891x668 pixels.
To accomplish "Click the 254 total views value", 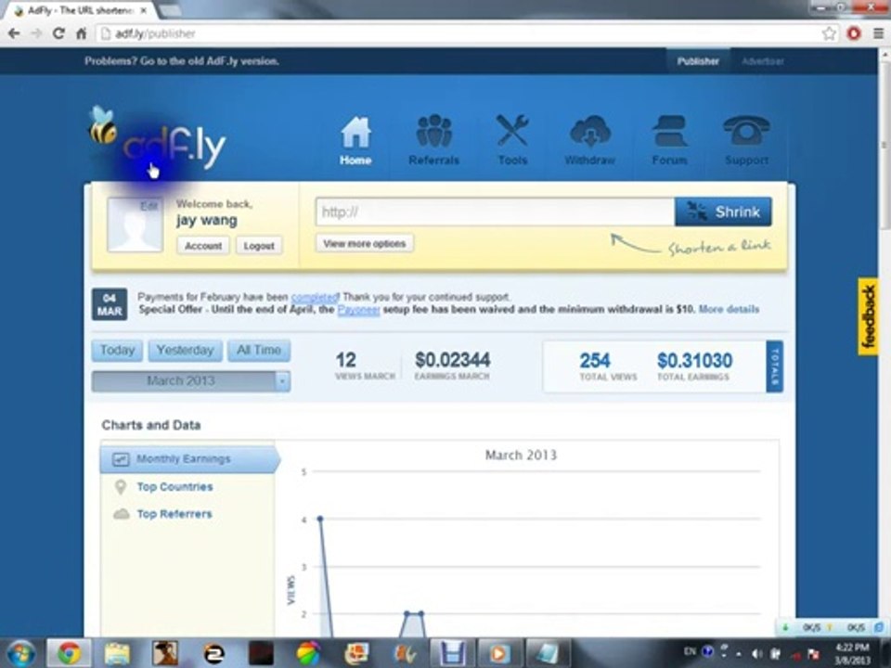I will (x=595, y=360).
